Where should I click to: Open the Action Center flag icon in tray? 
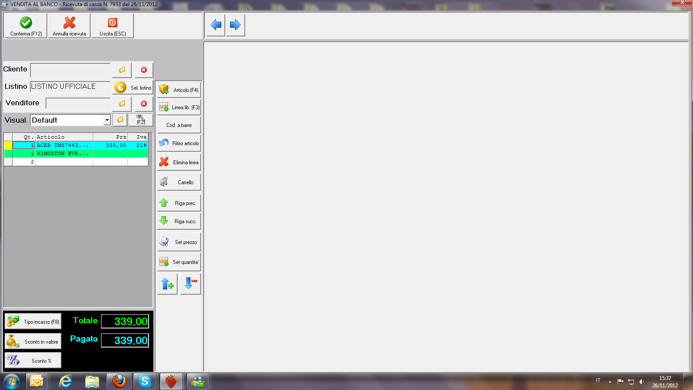(x=620, y=382)
